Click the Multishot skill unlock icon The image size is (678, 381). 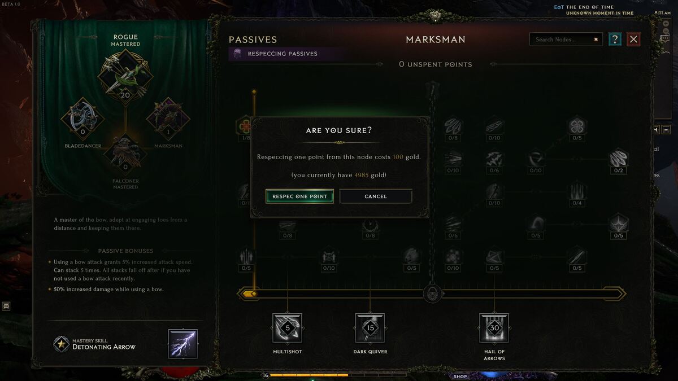tap(287, 328)
